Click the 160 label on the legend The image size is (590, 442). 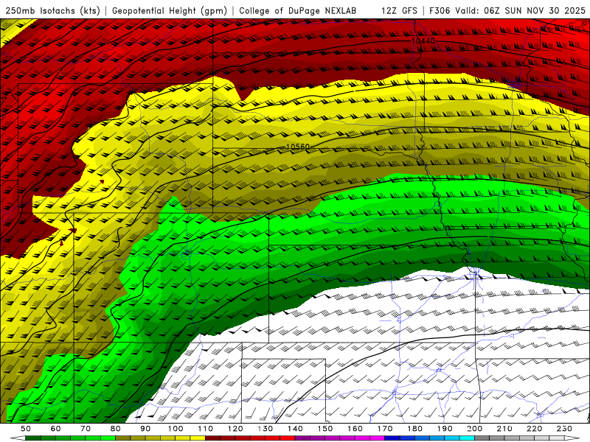[355, 429]
